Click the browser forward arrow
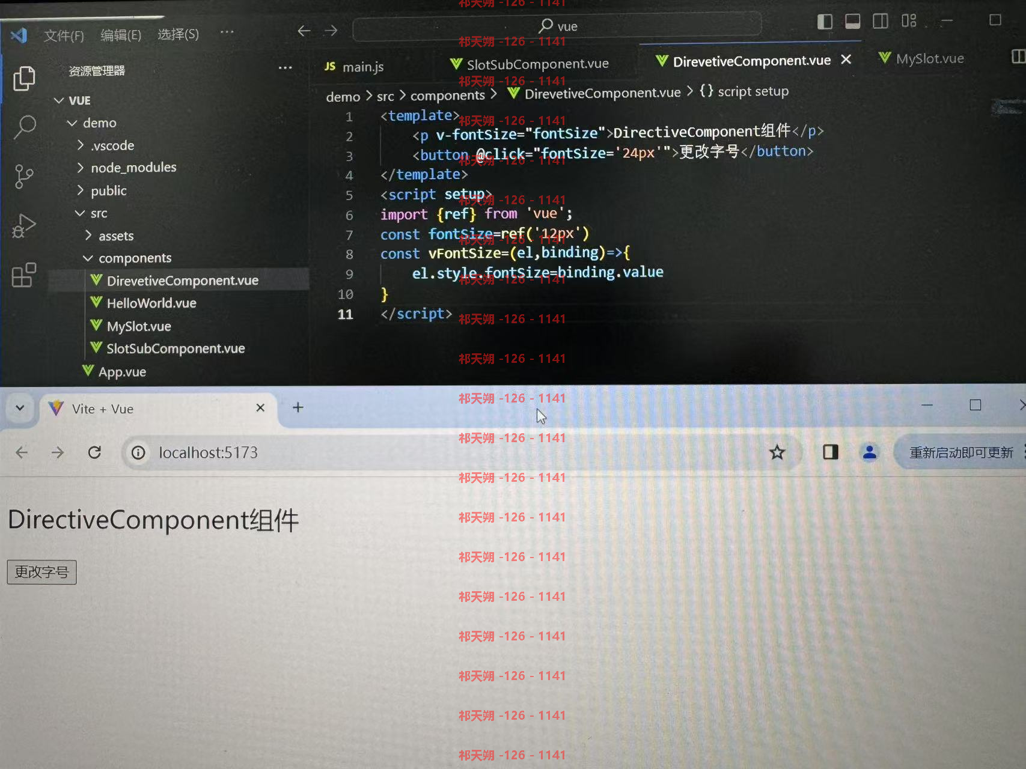Image resolution: width=1026 pixels, height=769 pixels. coord(58,452)
